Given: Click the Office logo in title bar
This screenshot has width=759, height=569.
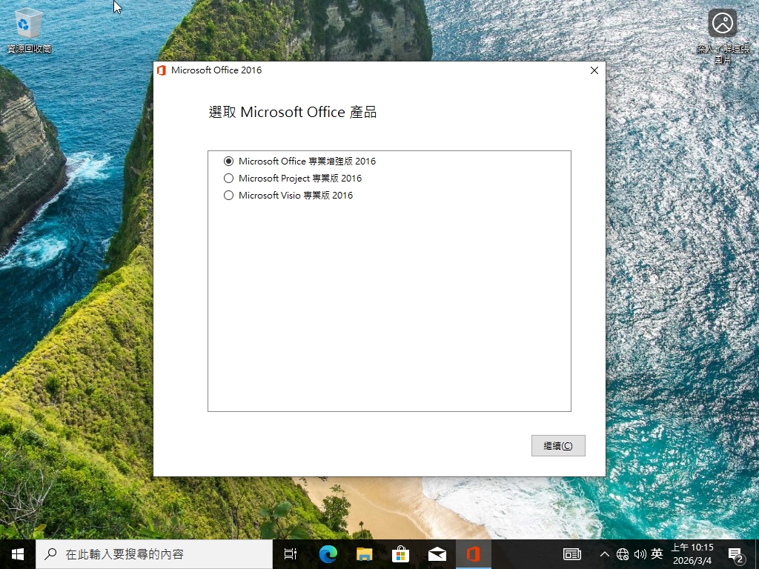Looking at the screenshot, I should pos(162,70).
